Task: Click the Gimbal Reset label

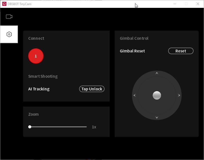Action: pos(132,51)
